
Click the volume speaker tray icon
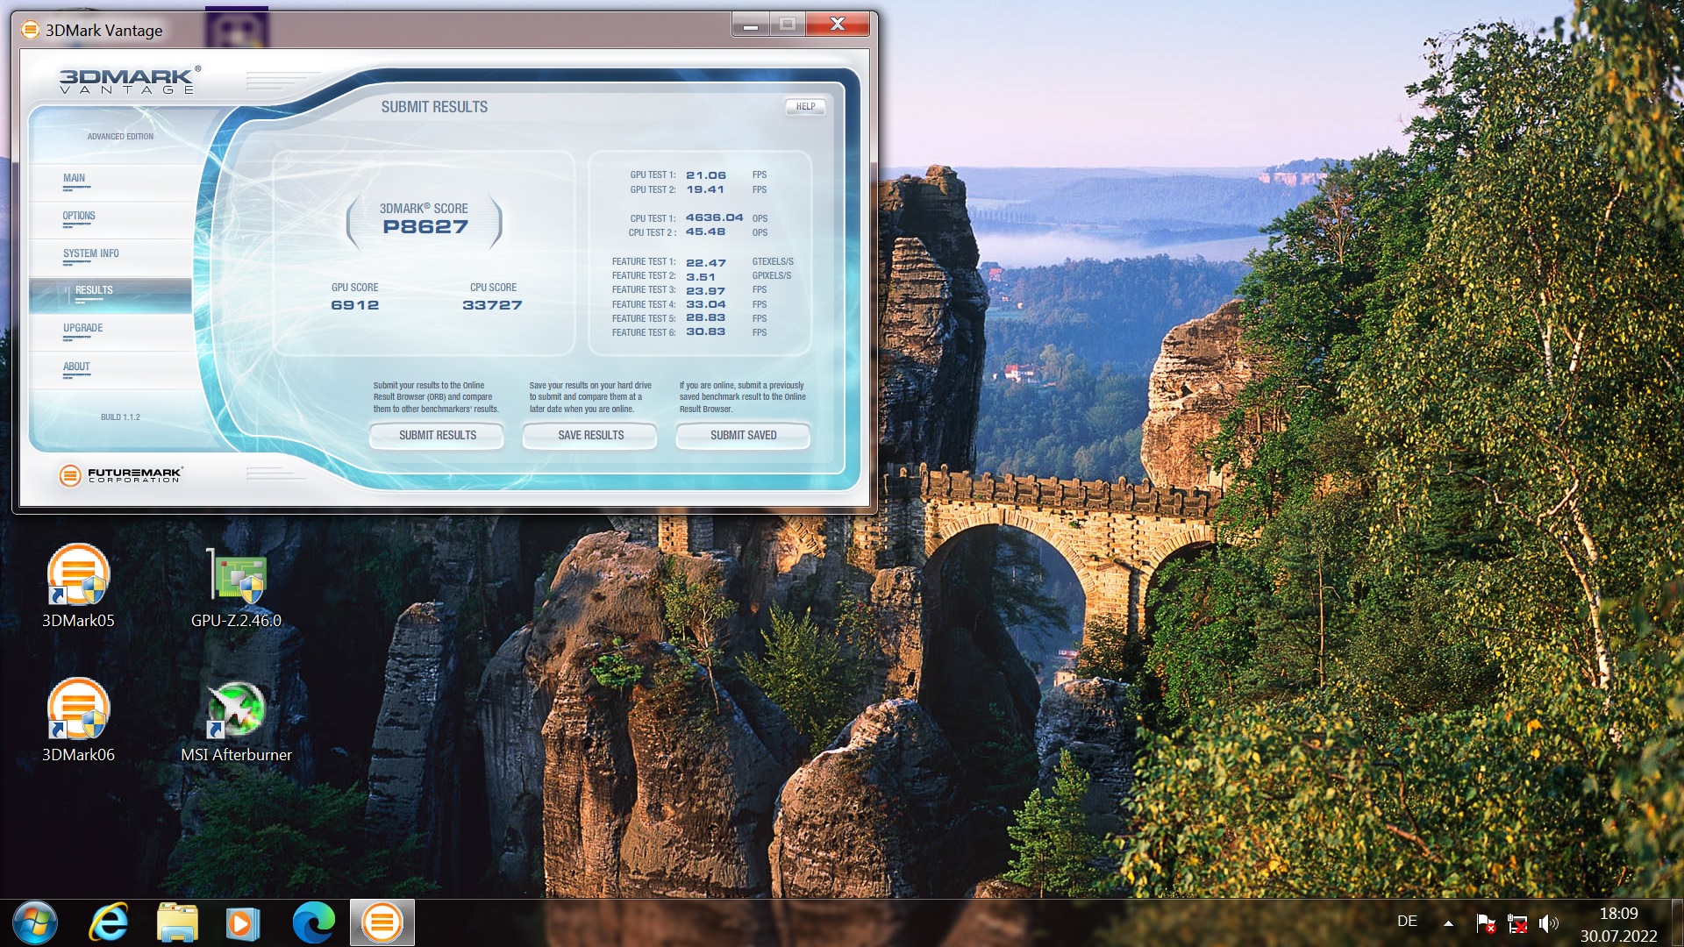click(x=1549, y=922)
